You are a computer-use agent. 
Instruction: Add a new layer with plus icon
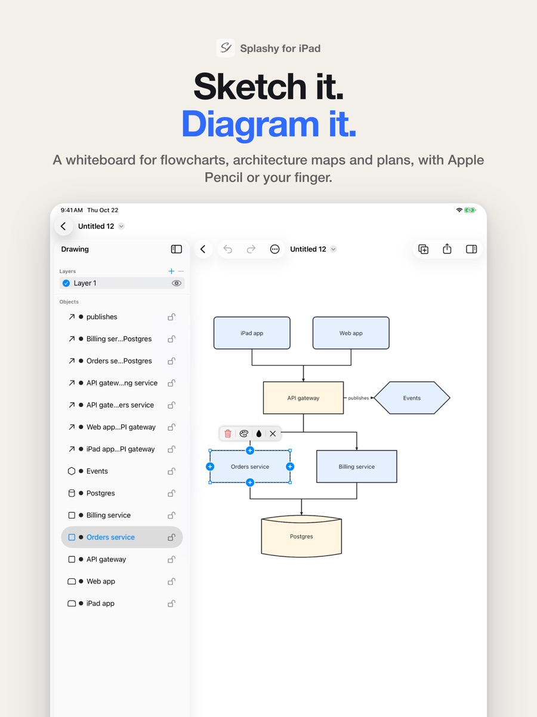tap(171, 271)
